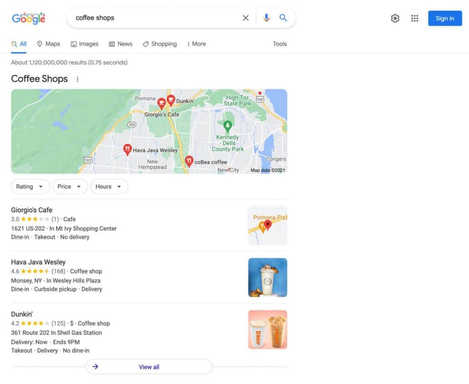Viewport: 469px width, 384px height.
Task: Open the three-dot menu beside Coffee Shops
Action: [x=77, y=79]
